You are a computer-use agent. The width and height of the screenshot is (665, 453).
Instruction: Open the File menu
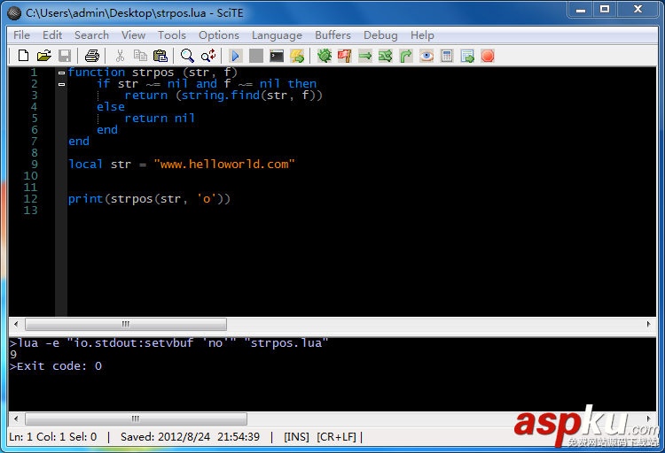[21, 35]
